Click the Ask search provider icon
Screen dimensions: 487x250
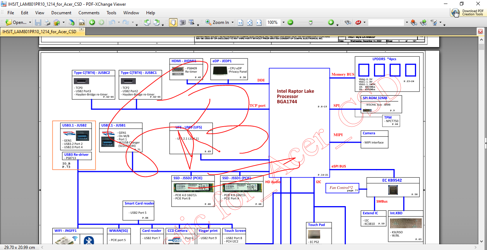point(358,22)
